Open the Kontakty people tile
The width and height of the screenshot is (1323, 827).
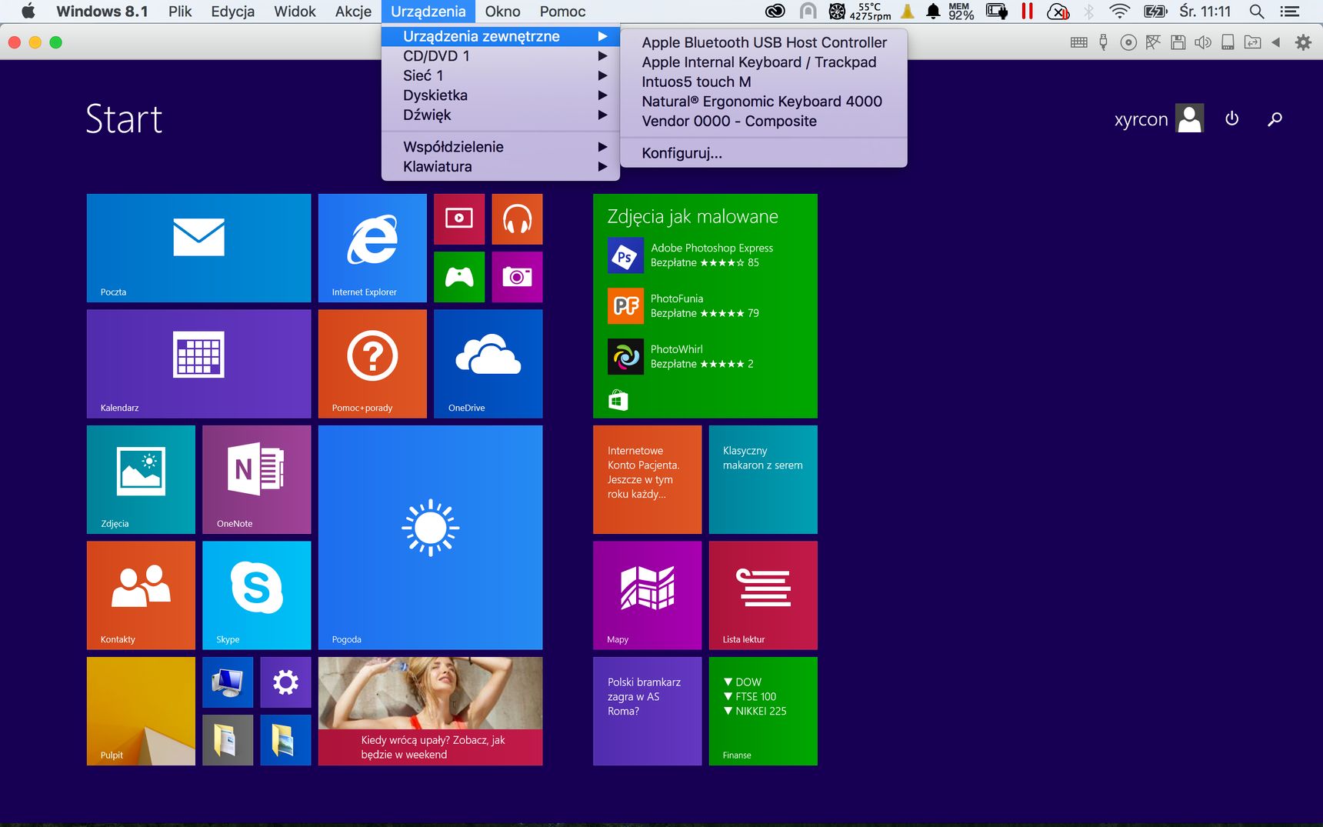click(141, 595)
